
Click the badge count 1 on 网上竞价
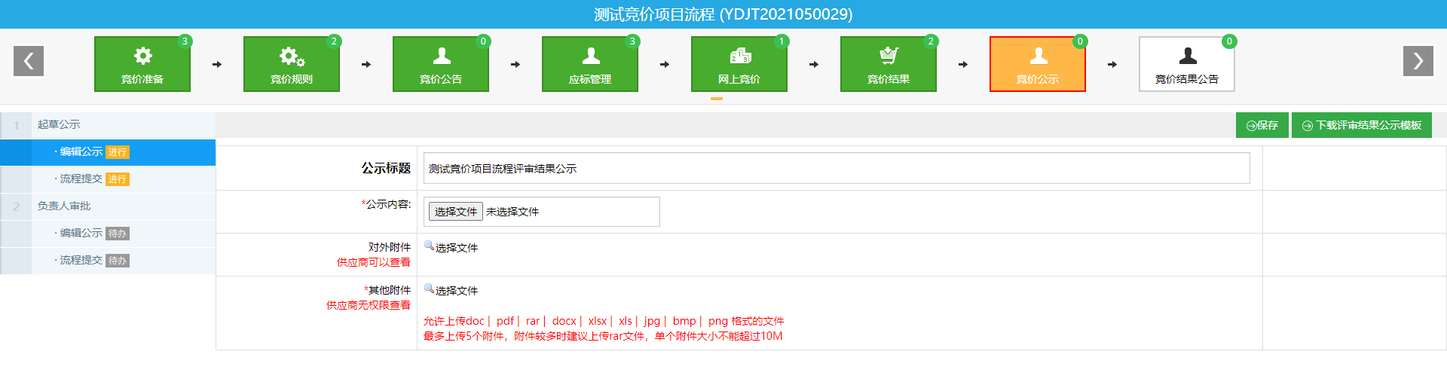782,41
